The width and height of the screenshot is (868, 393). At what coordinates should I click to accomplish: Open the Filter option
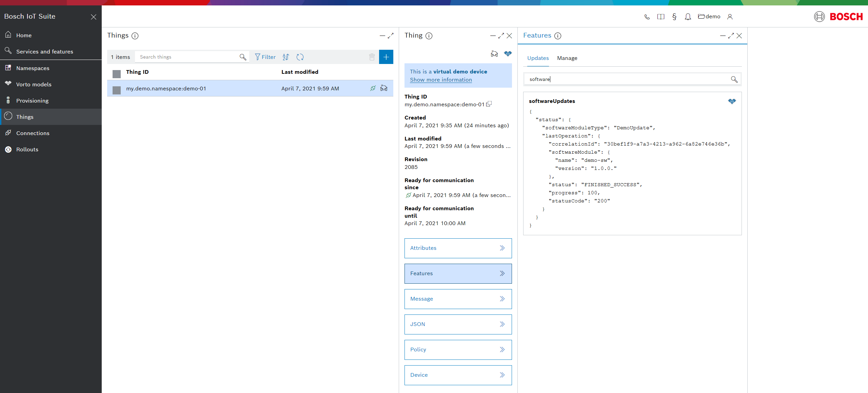265,57
